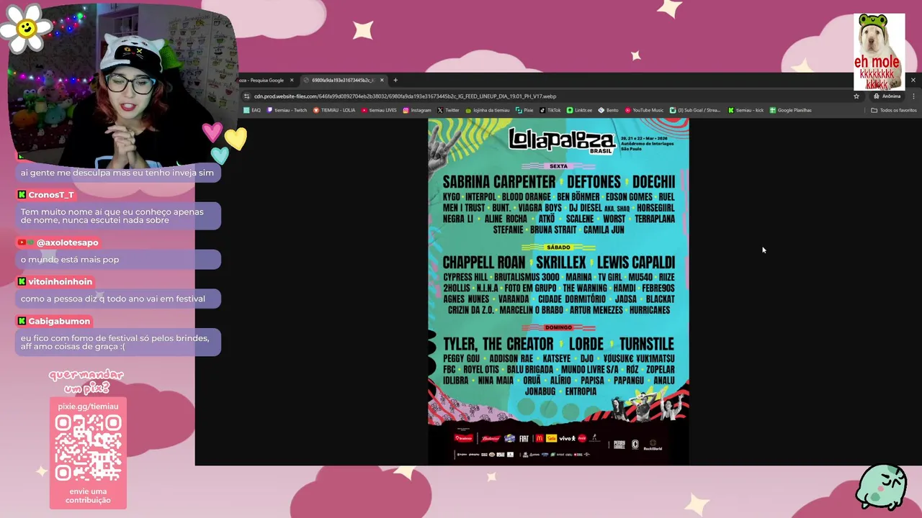Image resolution: width=922 pixels, height=518 pixels.
Task: Open the tiemiau - Twitch bookmark
Action: tap(287, 110)
